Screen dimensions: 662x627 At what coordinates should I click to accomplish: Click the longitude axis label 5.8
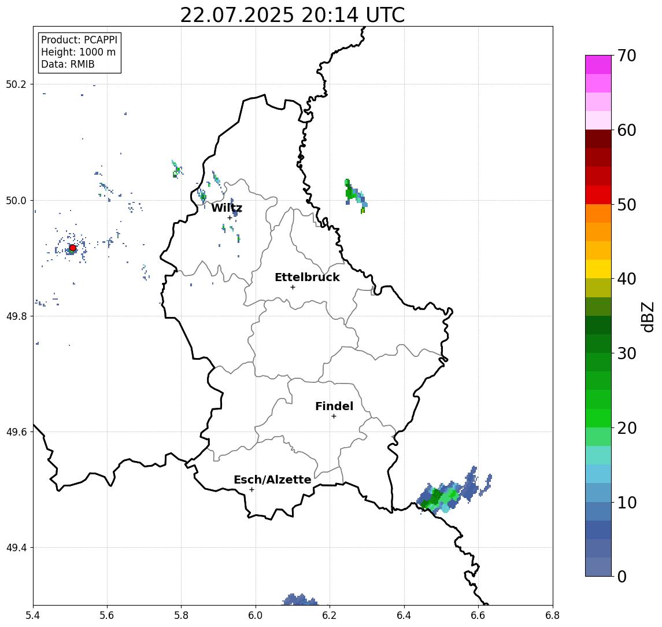182,615
